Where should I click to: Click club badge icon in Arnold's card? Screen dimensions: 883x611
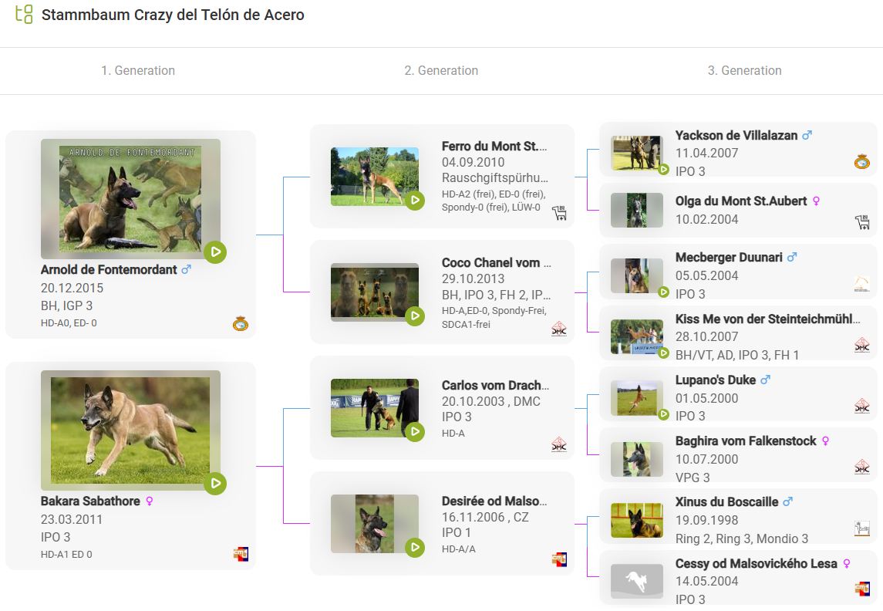click(241, 323)
